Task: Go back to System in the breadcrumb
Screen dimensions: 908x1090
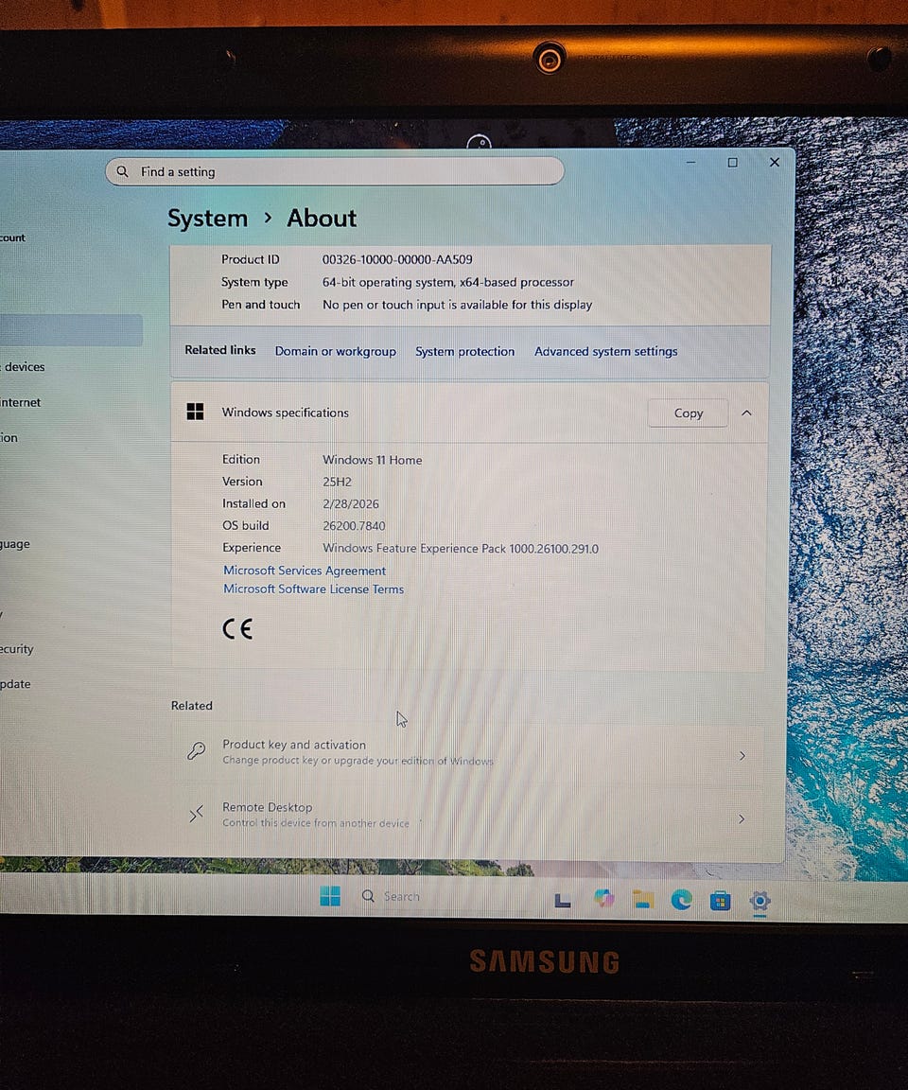Action: tap(208, 219)
